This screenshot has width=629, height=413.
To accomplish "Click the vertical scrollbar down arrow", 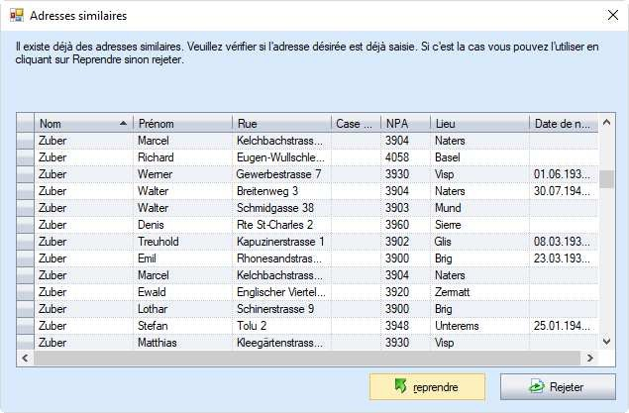I will tap(606, 342).
